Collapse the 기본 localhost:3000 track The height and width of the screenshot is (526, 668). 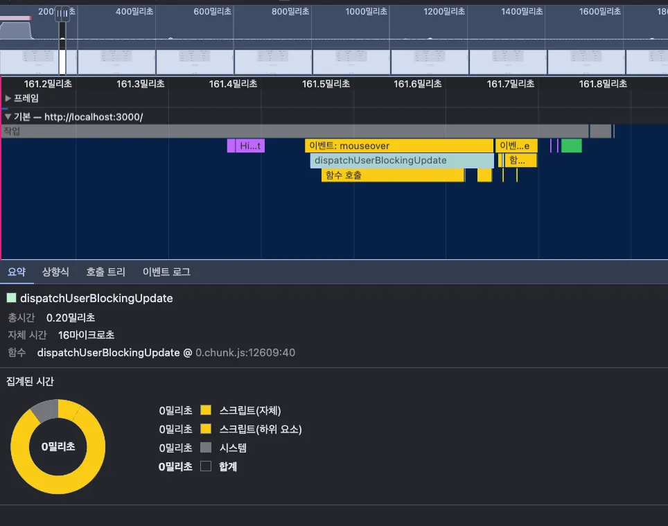(x=8, y=116)
